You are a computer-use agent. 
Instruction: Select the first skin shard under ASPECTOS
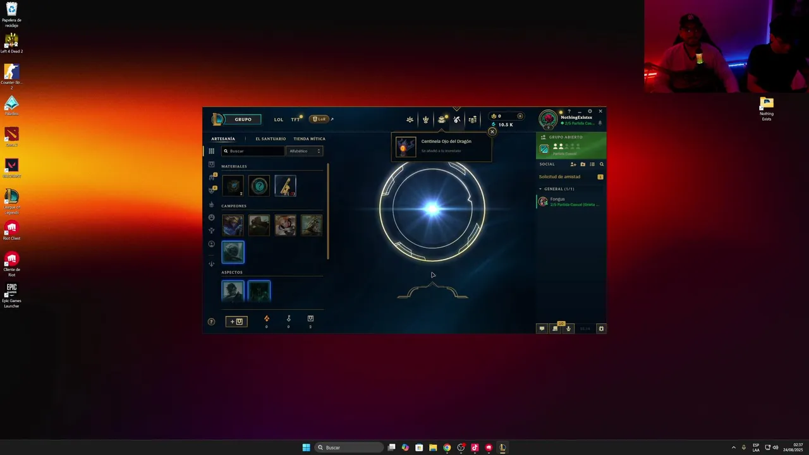(x=233, y=291)
